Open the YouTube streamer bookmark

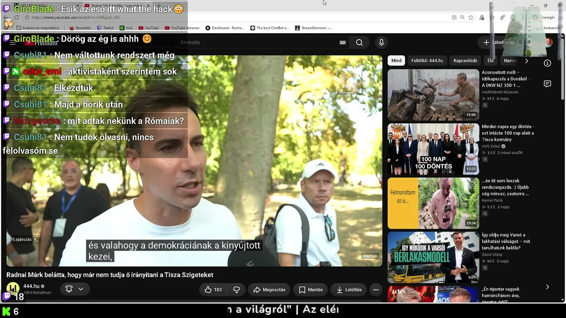pos(182,28)
